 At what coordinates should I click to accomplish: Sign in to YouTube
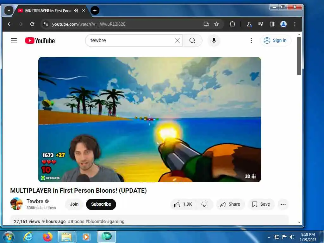(276, 40)
